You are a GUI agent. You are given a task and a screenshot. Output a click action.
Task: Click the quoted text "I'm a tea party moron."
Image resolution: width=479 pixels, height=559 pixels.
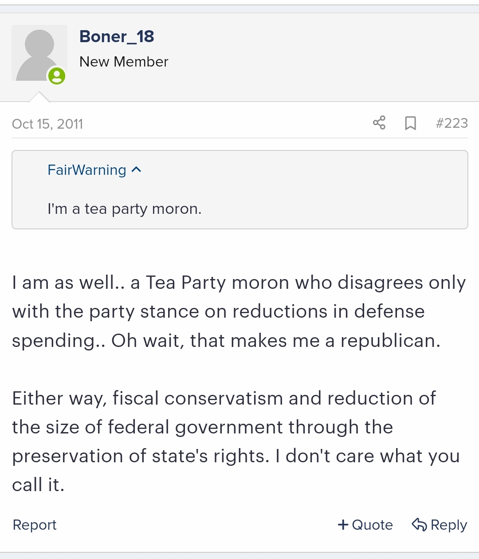125,209
